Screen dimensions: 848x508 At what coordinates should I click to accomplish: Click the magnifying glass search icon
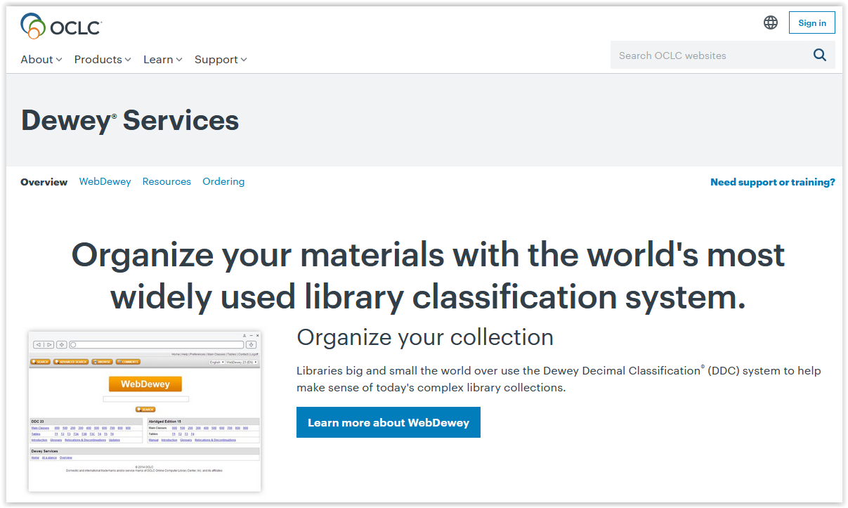819,56
